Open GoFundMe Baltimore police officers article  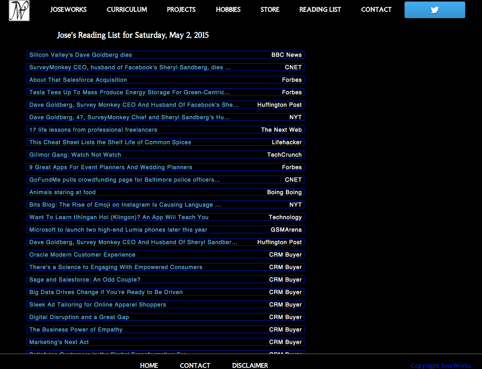coord(124,180)
